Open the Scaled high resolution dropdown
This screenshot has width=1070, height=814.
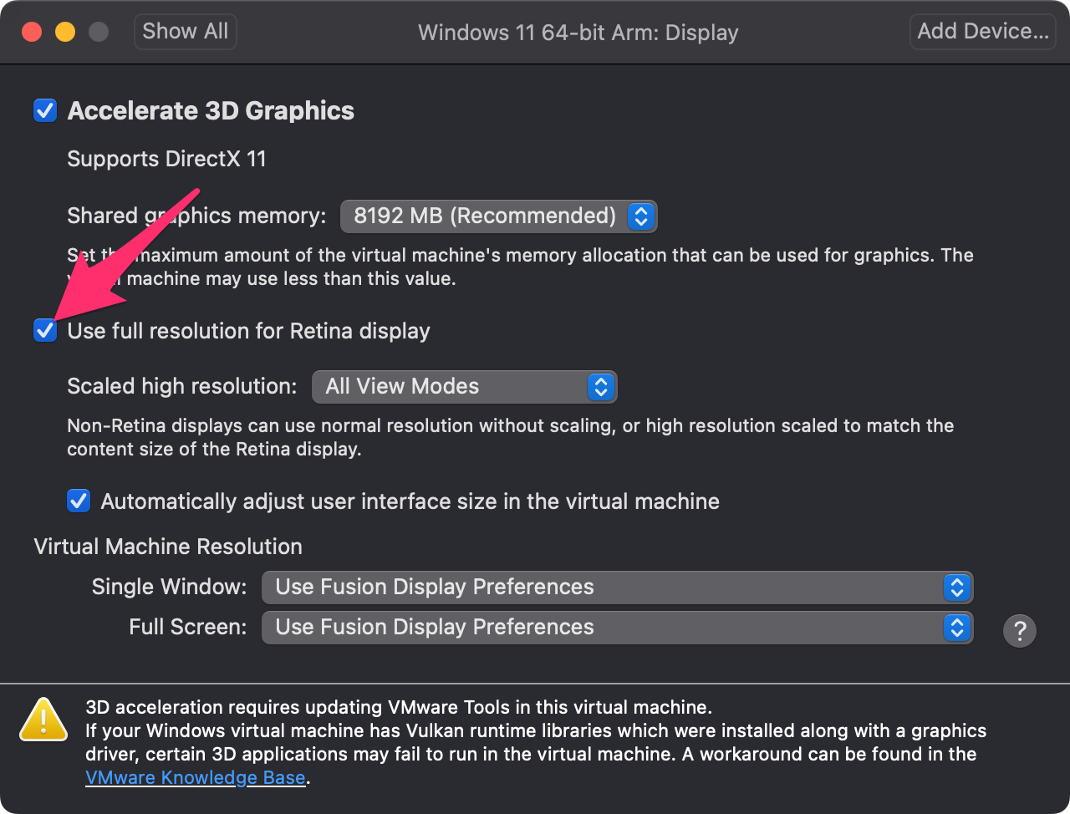pyautogui.click(x=465, y=387)
